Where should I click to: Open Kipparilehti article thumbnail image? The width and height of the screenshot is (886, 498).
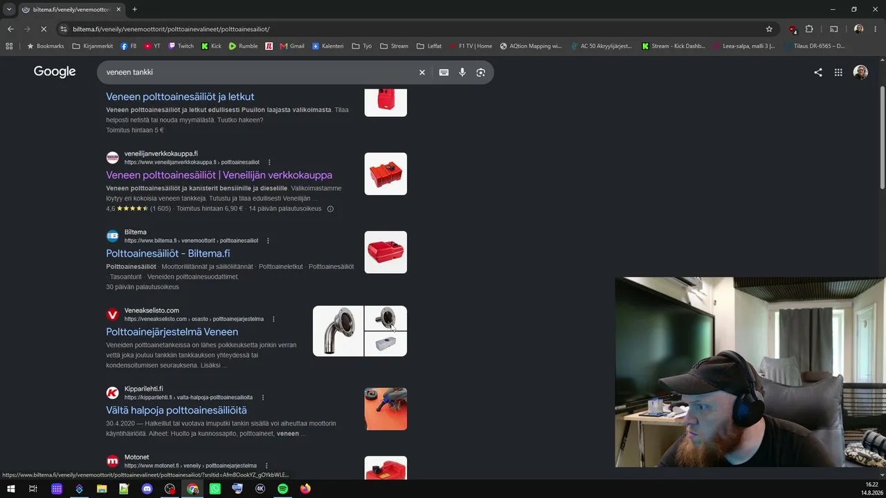coord(386,409)
